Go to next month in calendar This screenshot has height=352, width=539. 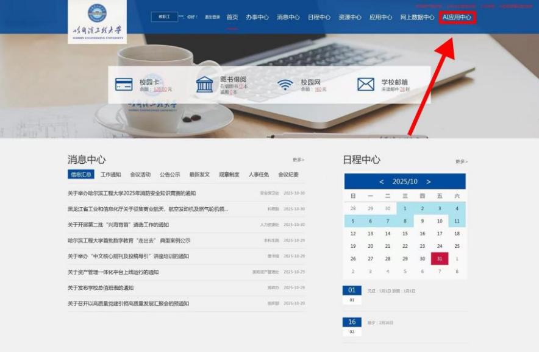tap(429, 181)
